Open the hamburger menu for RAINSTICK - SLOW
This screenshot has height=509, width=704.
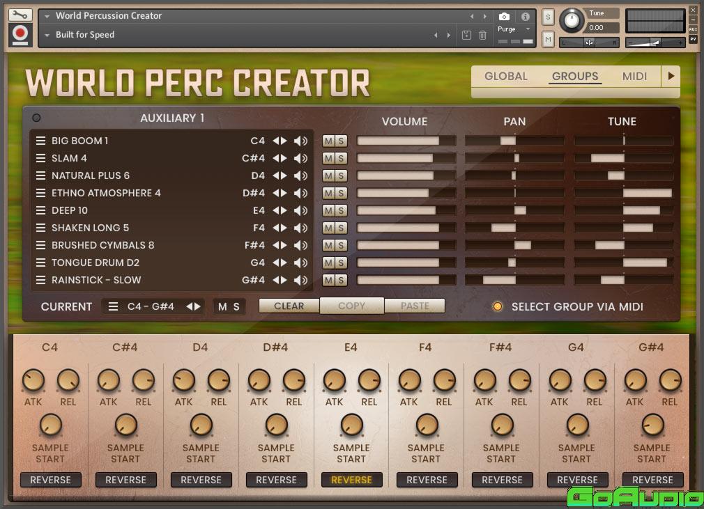tap(40, 281)
